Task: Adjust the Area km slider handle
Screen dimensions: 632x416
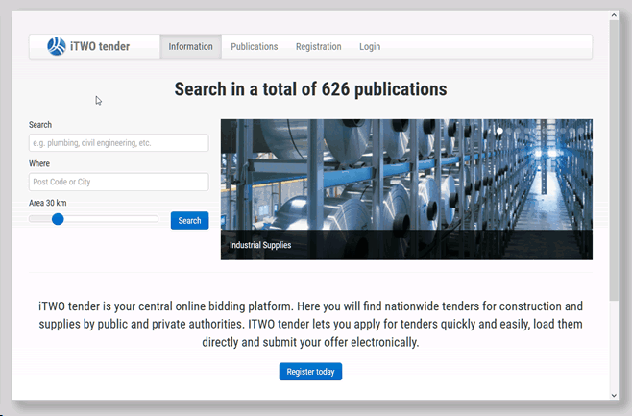Action: (x=58, y=219)
